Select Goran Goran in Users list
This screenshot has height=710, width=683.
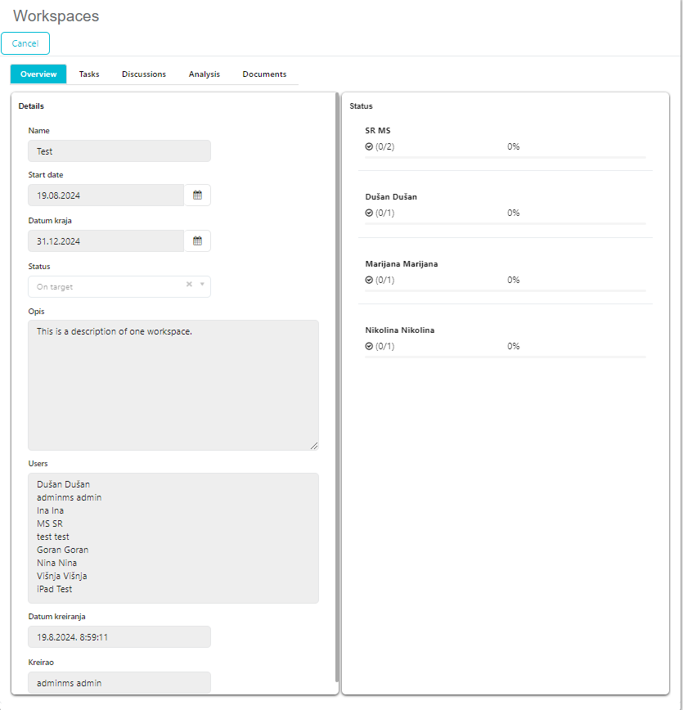click(63, 550)
